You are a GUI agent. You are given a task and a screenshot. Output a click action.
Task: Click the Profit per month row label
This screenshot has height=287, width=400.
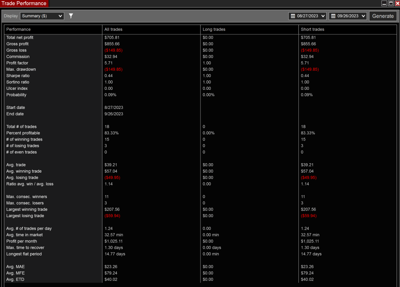pyautogui.click(x=21, y=241)
